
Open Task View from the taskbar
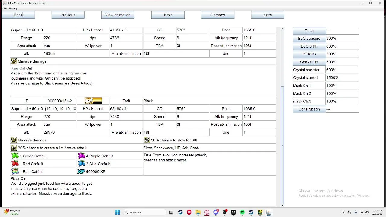[171, 212]
